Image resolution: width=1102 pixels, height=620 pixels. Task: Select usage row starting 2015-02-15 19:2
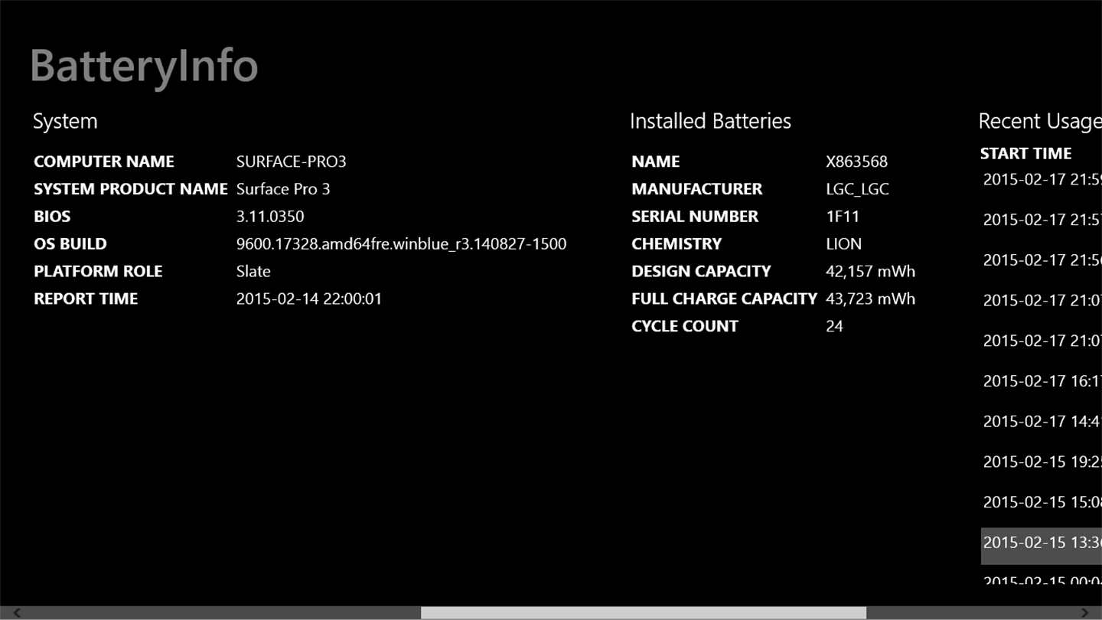(x=1042, y=462)
